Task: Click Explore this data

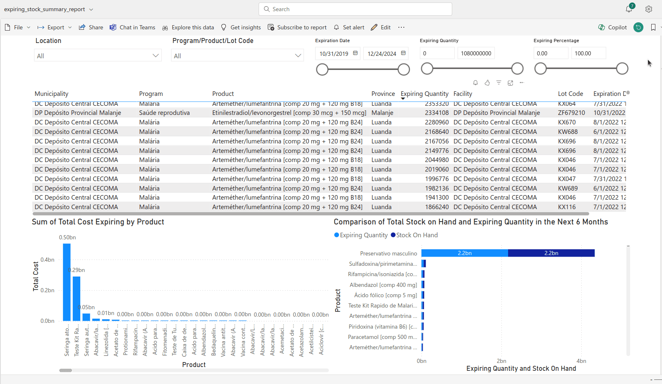Action: pos(188,27)
